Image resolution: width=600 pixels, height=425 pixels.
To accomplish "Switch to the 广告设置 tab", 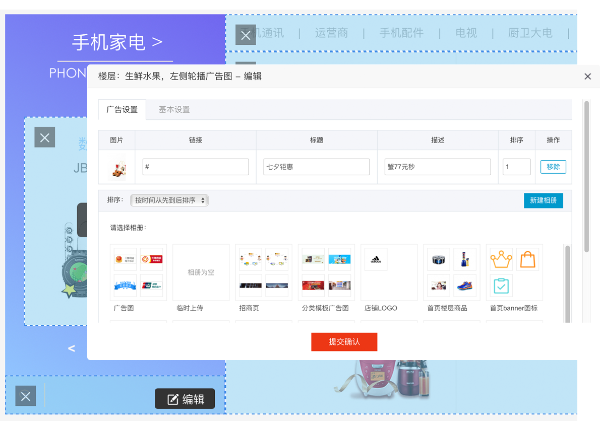I will 122,110.
